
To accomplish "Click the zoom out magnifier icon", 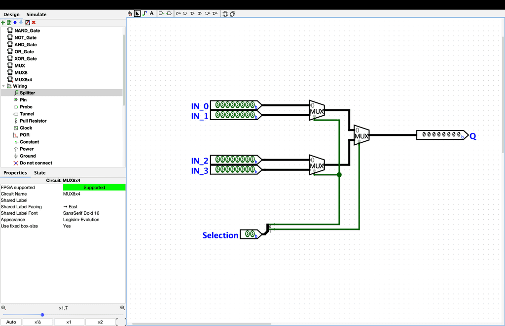I will 3,308.
